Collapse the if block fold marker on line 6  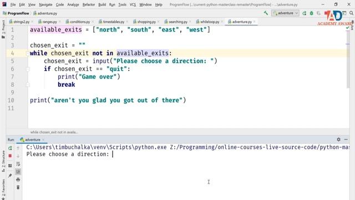[x=28, y=69]
